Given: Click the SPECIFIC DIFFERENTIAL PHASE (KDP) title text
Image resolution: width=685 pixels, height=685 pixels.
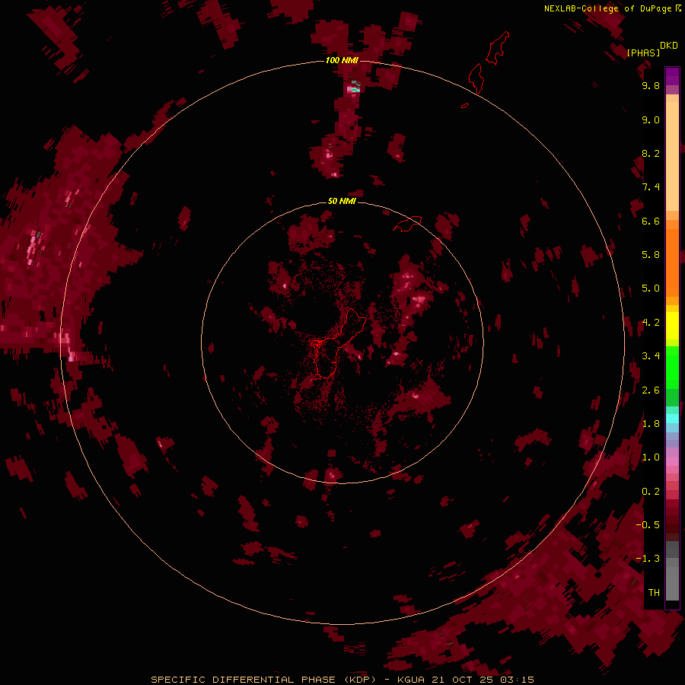Looking at the screenshot, I should click(x=263, y=680).
